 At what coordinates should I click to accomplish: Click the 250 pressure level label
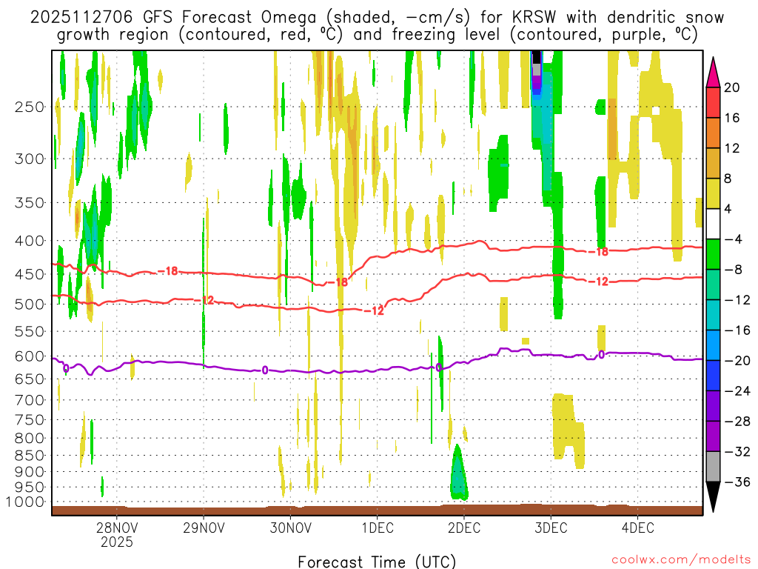(x=30, y=107)
